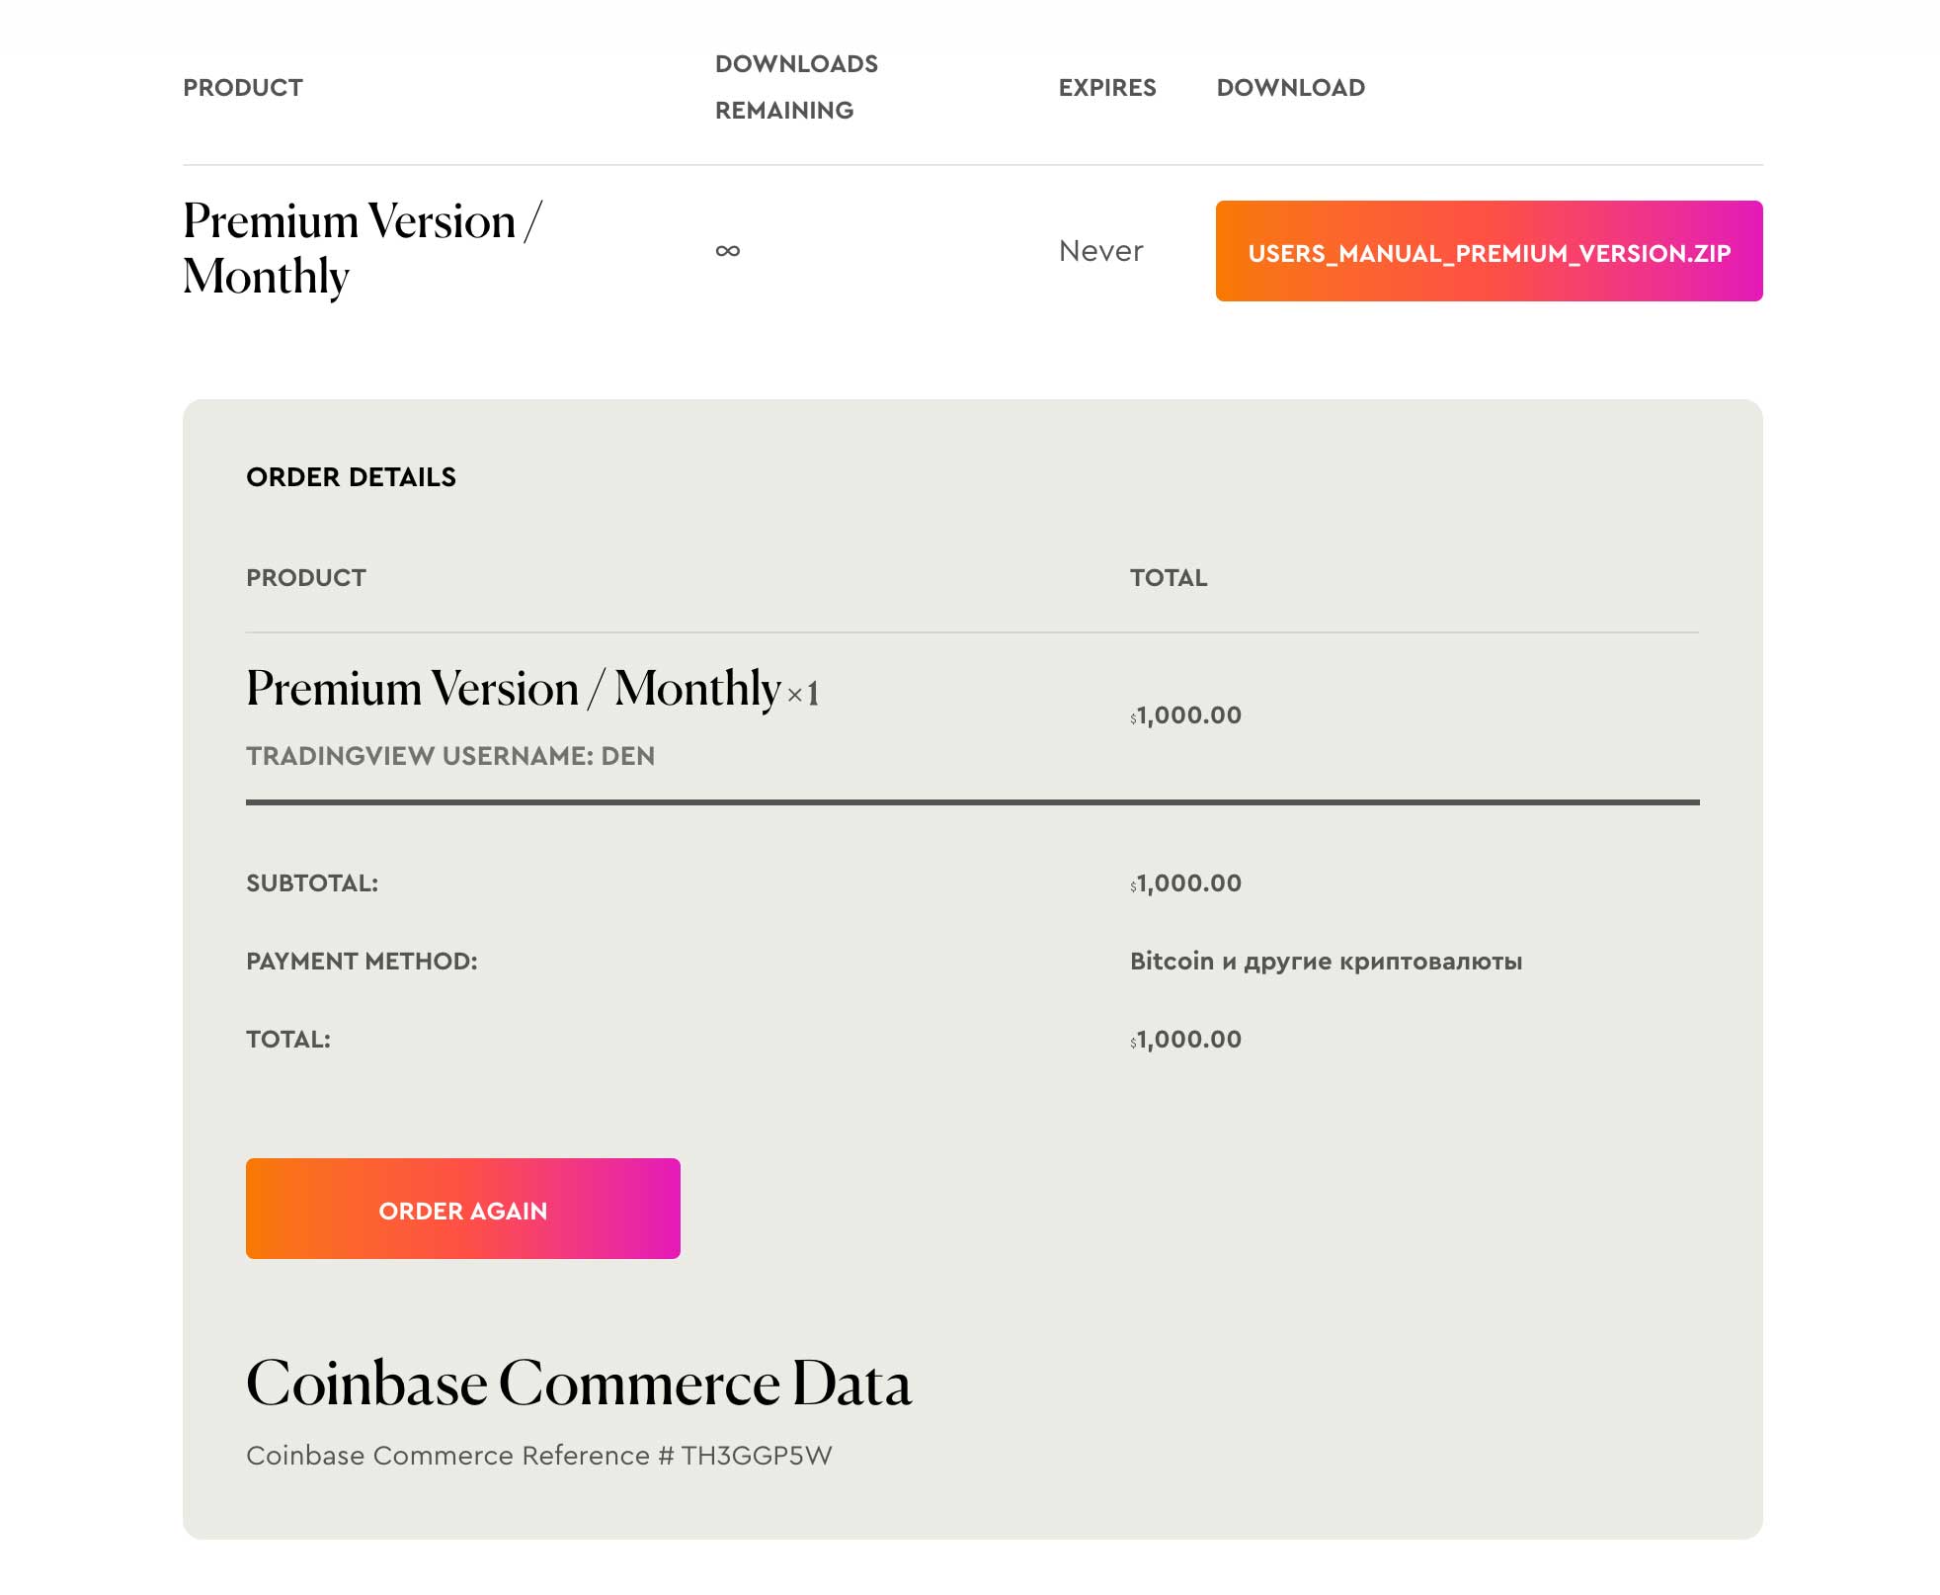The width and height of the screenshot is (1940, 1595).
Task: Click the $1,000.00 amount in the Total row
Action: [1186, 1040]
